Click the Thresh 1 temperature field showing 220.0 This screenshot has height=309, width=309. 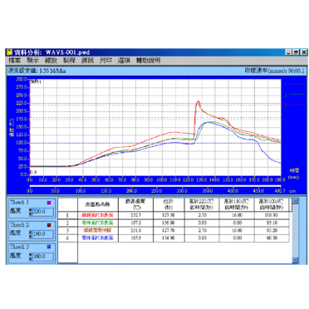(x=42, y=212)
